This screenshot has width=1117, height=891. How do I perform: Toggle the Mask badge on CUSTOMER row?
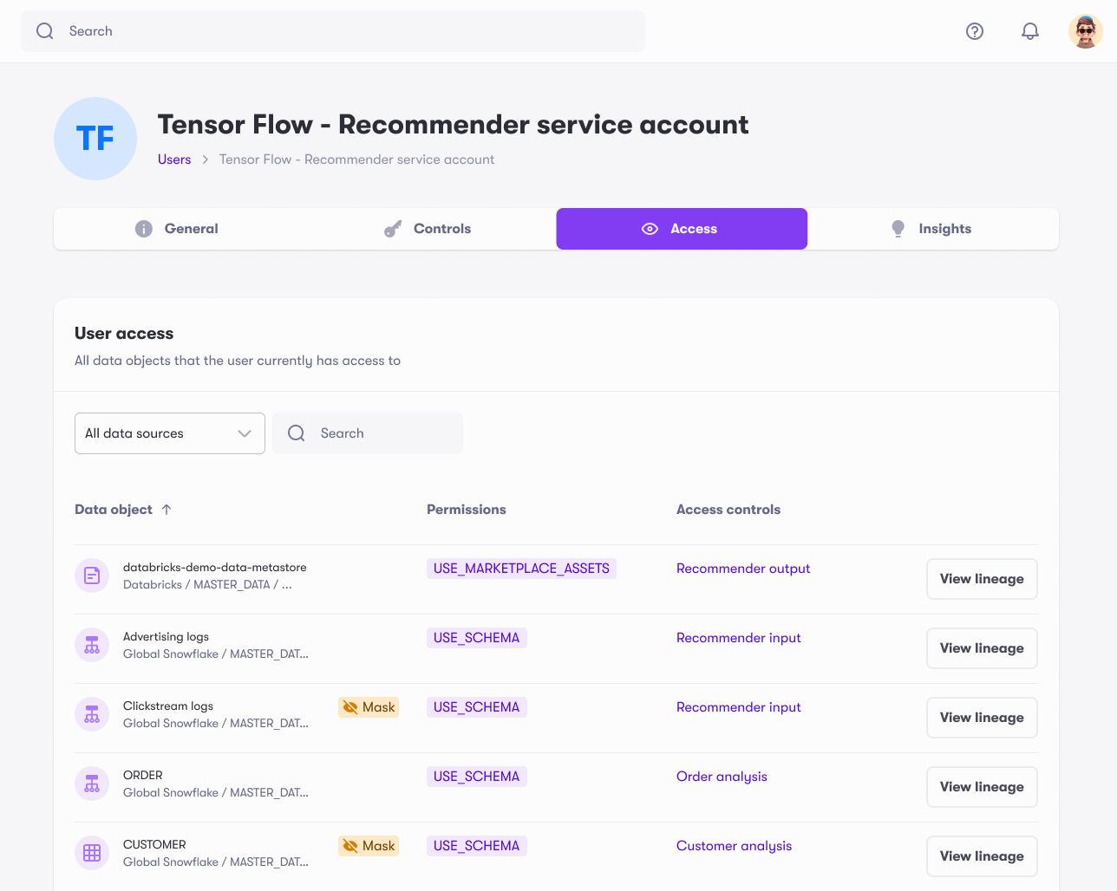coord(368,845)
